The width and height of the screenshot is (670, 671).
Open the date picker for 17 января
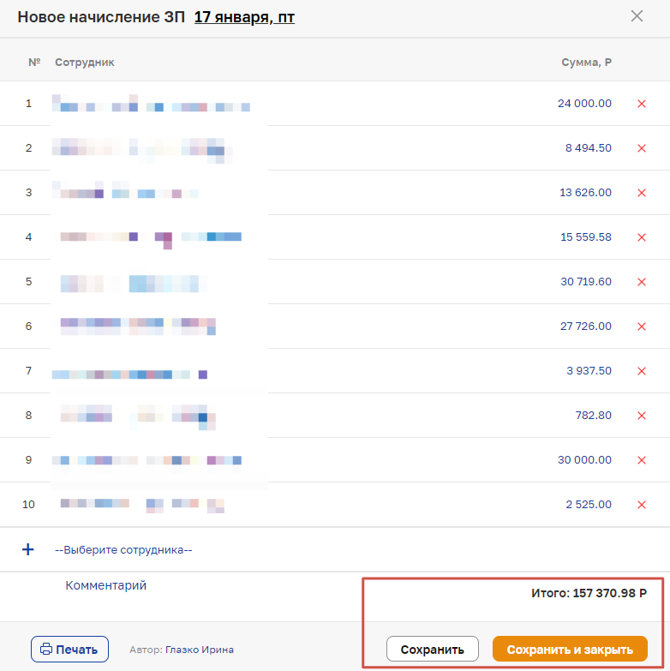tap(244, 17)
